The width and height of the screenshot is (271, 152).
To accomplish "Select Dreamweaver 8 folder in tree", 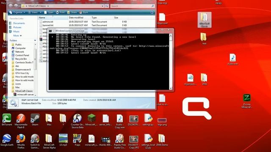I will point(23,69).
